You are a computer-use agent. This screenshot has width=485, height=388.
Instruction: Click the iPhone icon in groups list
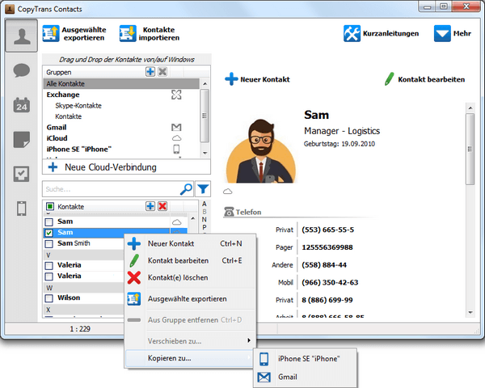[x=176, y=149]
